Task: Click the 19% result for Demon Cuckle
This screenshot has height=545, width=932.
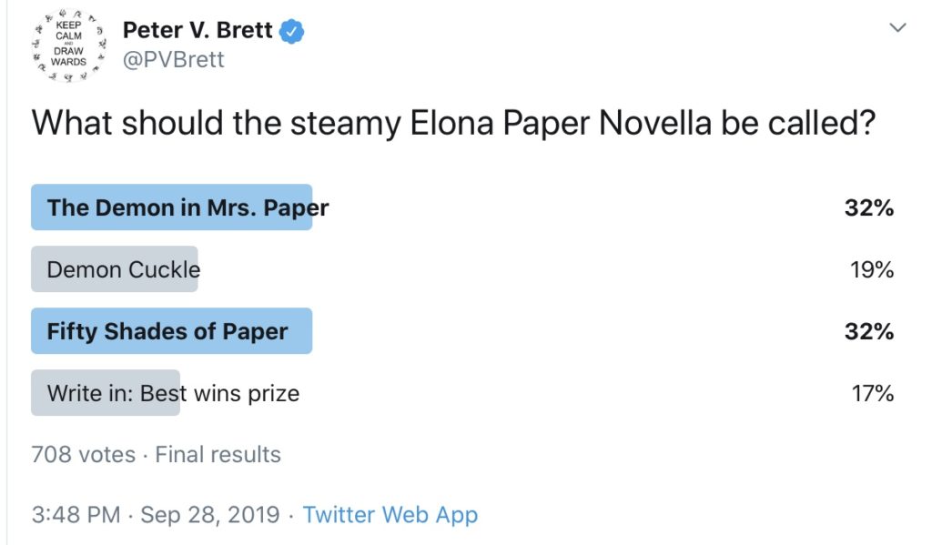Action: click(x=872, y=270)
